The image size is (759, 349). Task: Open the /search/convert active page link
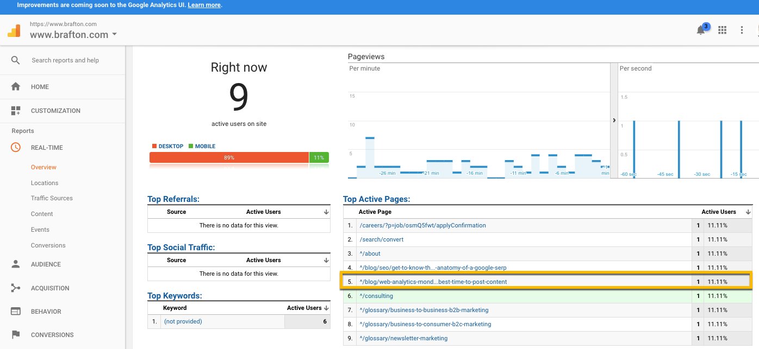381,239
